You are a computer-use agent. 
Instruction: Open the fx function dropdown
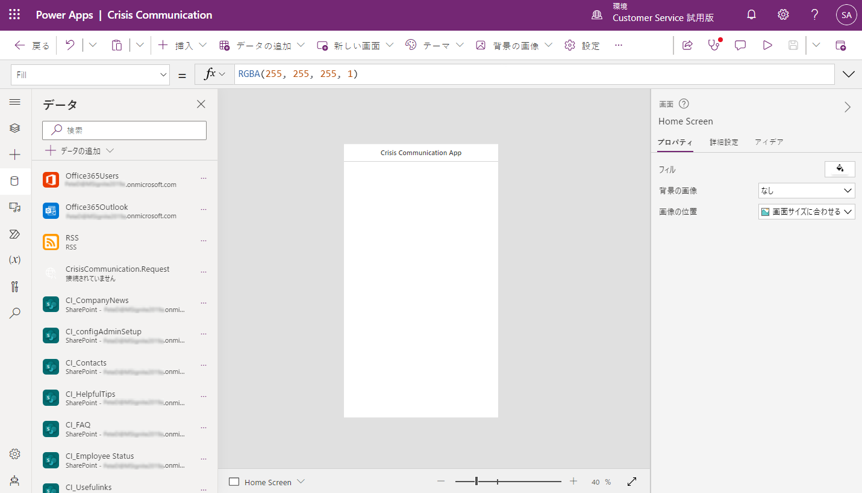(216, 75)
